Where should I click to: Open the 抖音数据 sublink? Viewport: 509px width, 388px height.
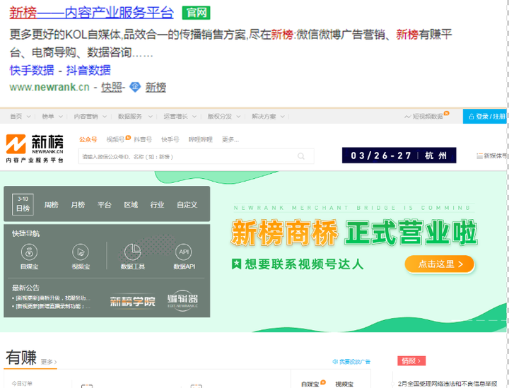click(88, 70)
